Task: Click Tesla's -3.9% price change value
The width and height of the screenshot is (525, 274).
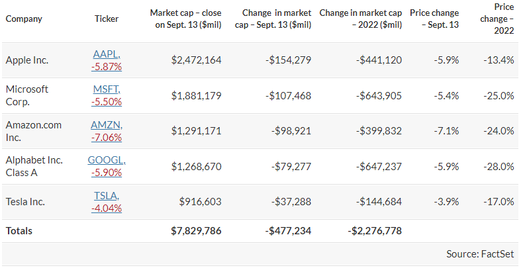Action: coord(446,201)
